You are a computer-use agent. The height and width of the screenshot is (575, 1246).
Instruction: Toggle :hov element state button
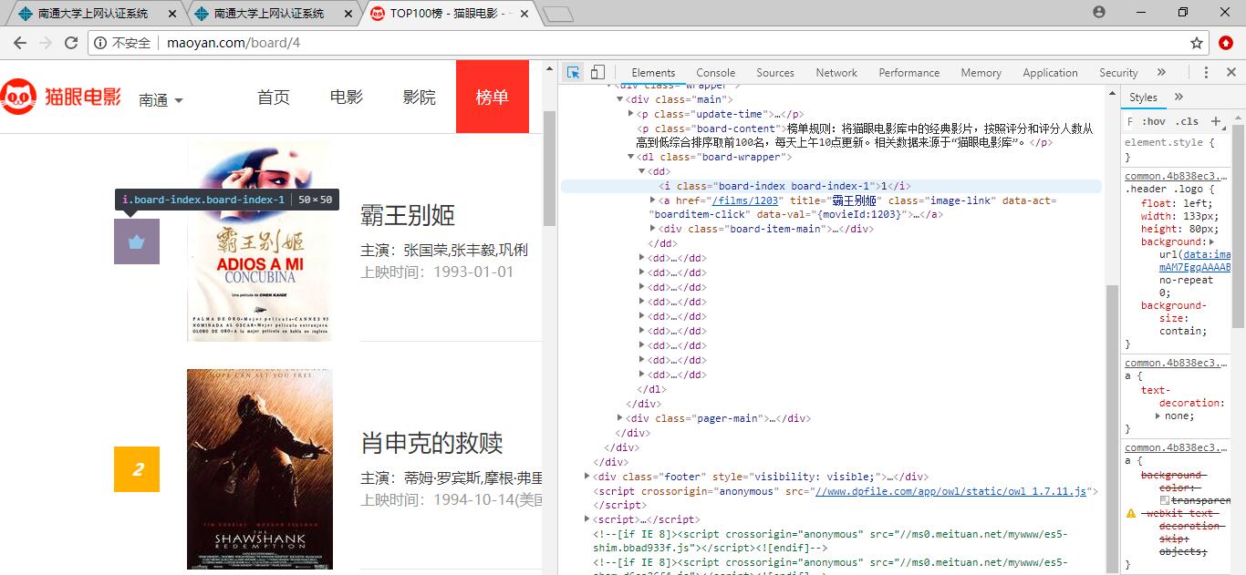click(1154, 121)
